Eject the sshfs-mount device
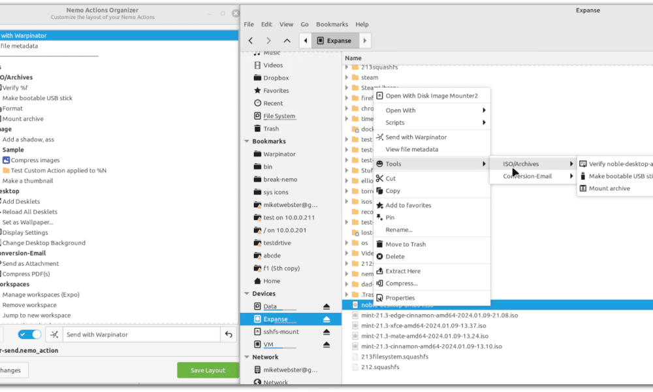The height and width of the screenshot is (392, 653). click(x=326, y=332)
